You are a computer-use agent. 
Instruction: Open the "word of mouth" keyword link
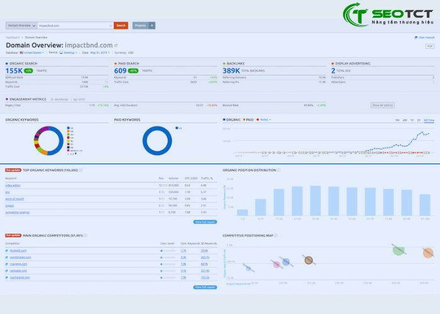point(14,199)
